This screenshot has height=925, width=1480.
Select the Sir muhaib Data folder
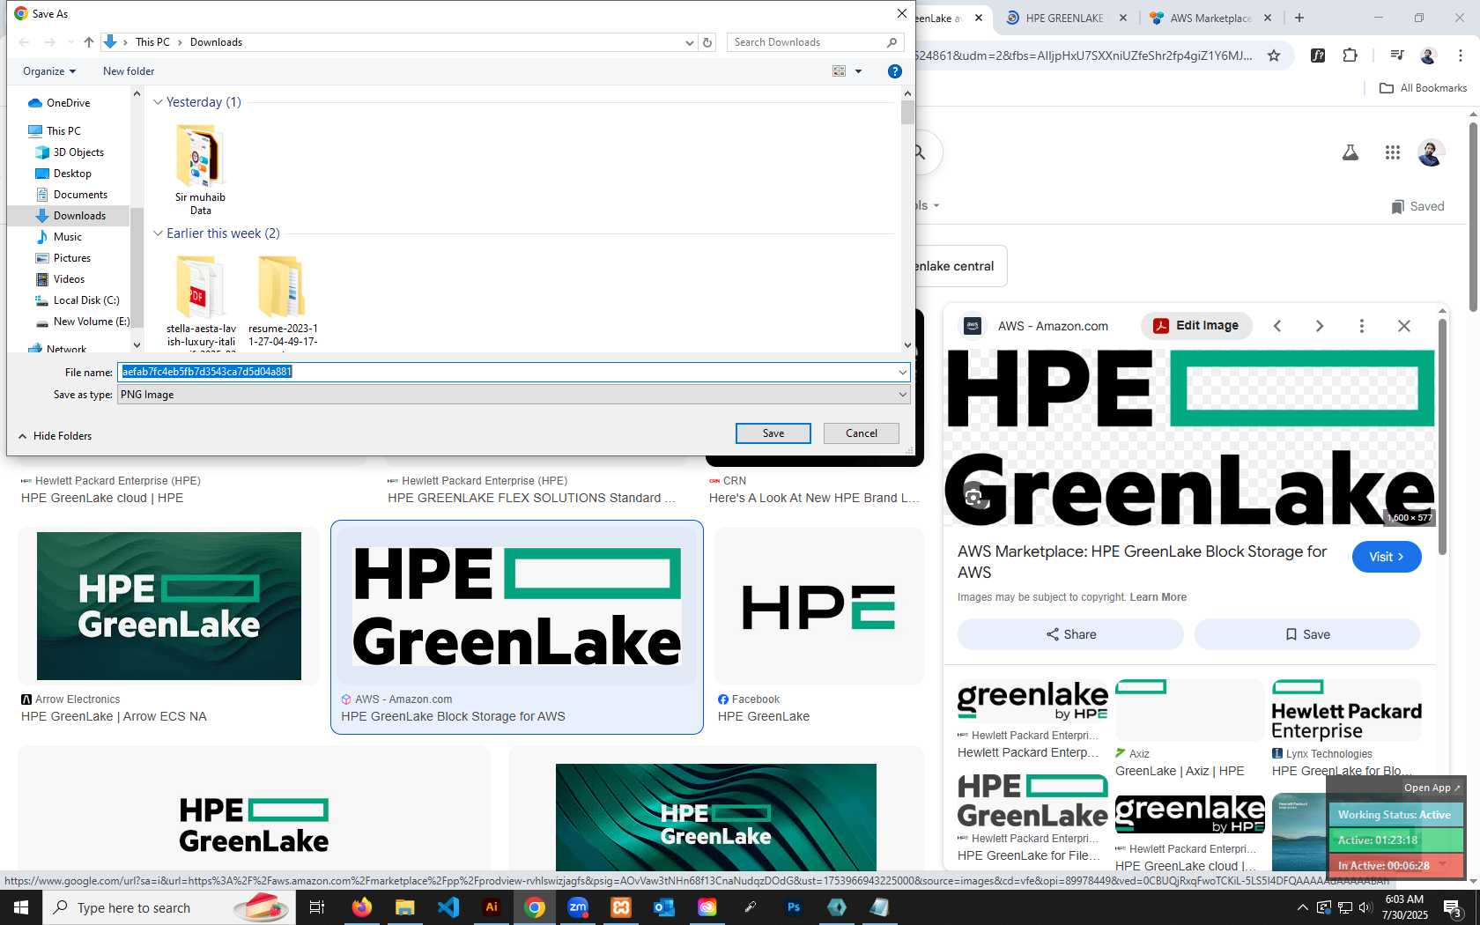point(200,170)
